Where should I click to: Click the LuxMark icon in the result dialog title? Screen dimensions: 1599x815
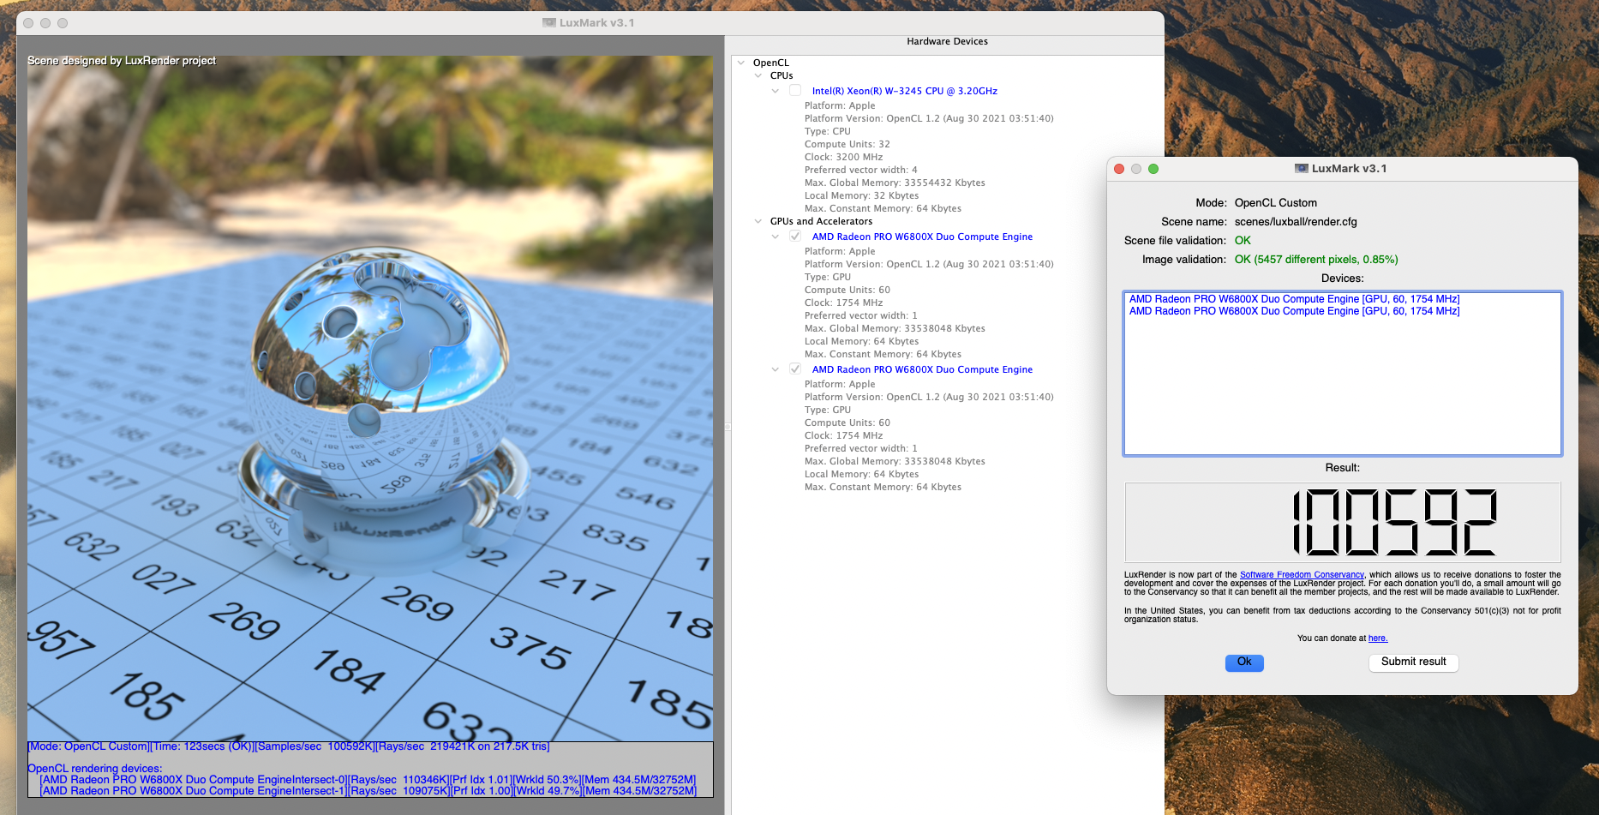[1302, 169]
